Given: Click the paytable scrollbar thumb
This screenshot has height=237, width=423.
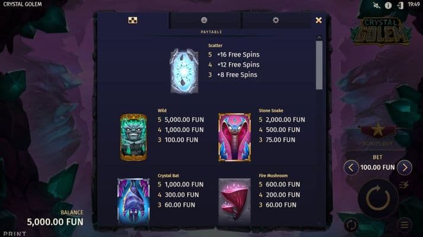Looking at the screenshot, I should point(319,65).
